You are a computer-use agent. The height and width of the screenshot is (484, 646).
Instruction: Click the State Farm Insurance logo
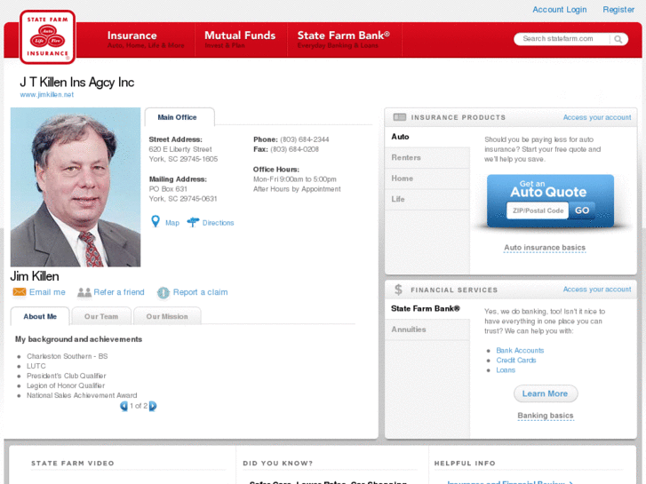tap(47, 37)
